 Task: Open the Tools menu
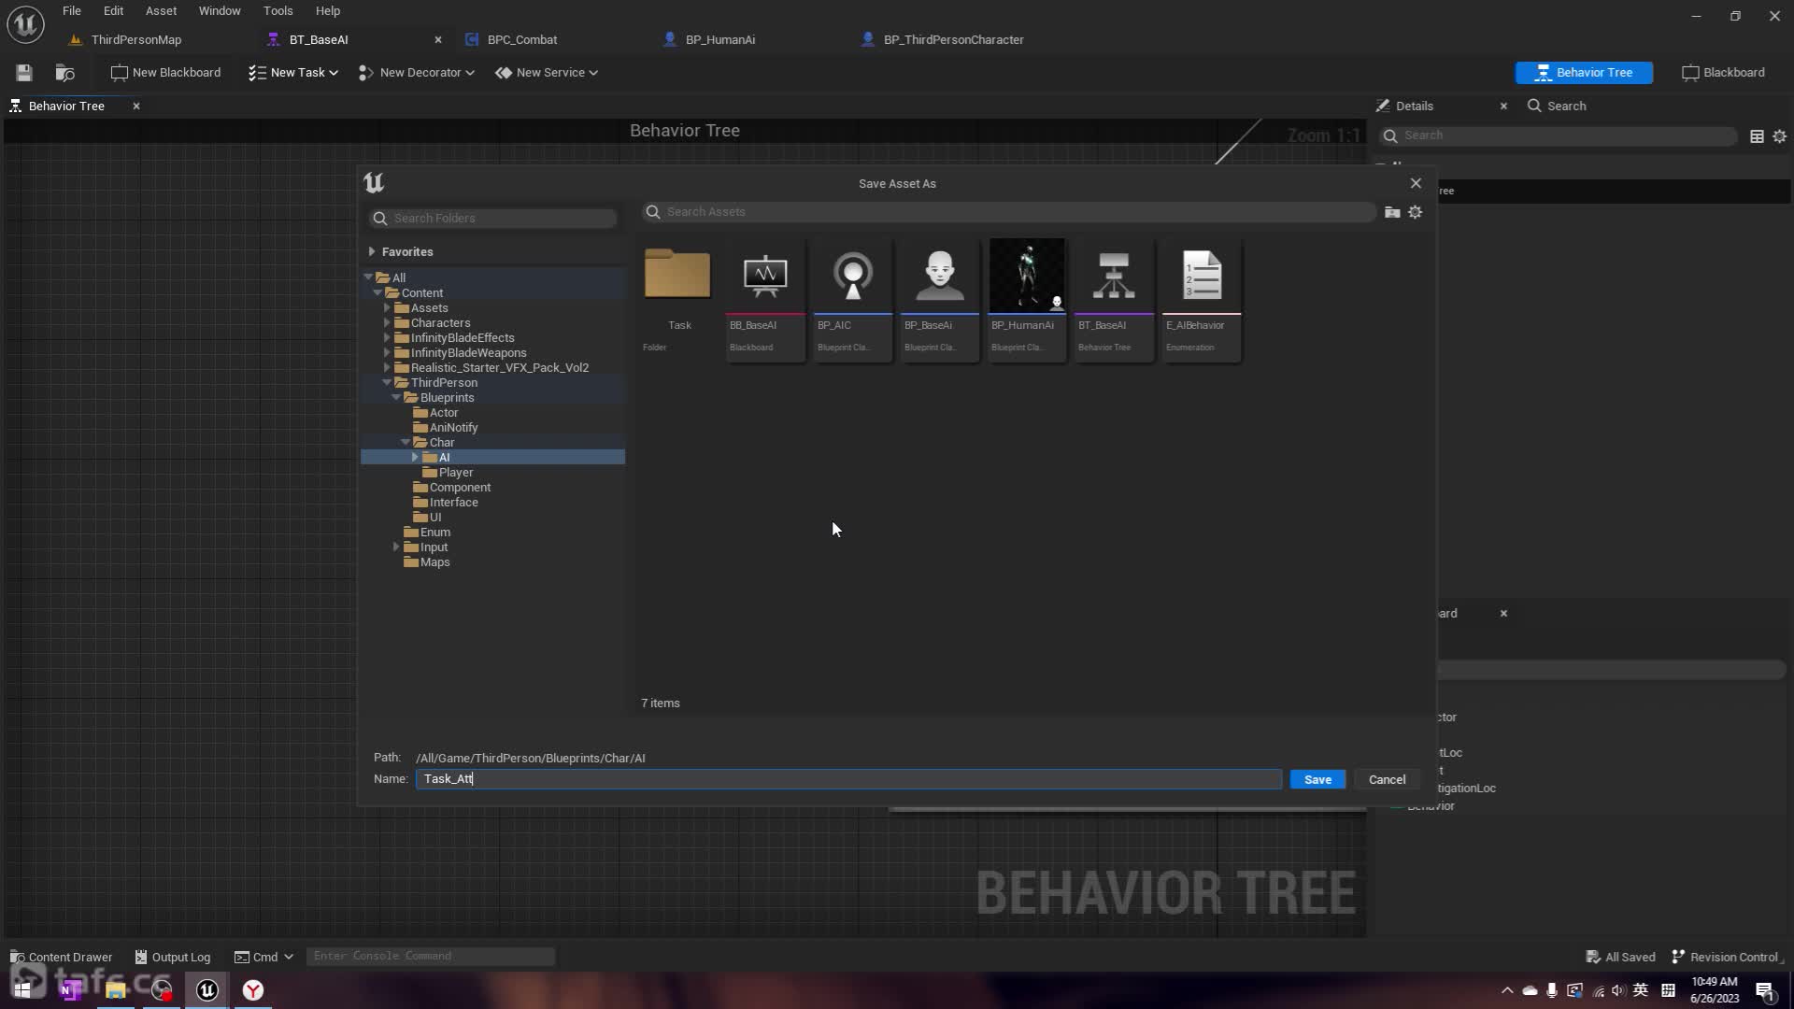pyautogui.click(x=278, y=11)
